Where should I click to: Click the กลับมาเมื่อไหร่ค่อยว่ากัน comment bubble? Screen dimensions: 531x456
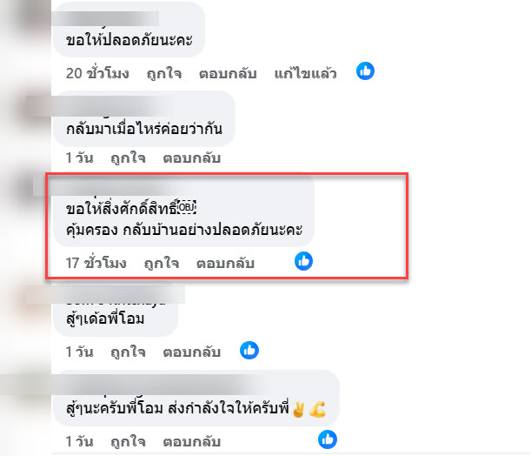point(144,128)
